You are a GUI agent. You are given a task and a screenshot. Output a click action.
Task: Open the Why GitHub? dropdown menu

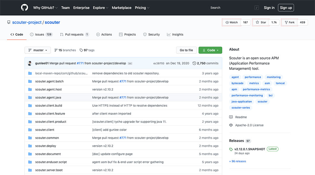46,7
